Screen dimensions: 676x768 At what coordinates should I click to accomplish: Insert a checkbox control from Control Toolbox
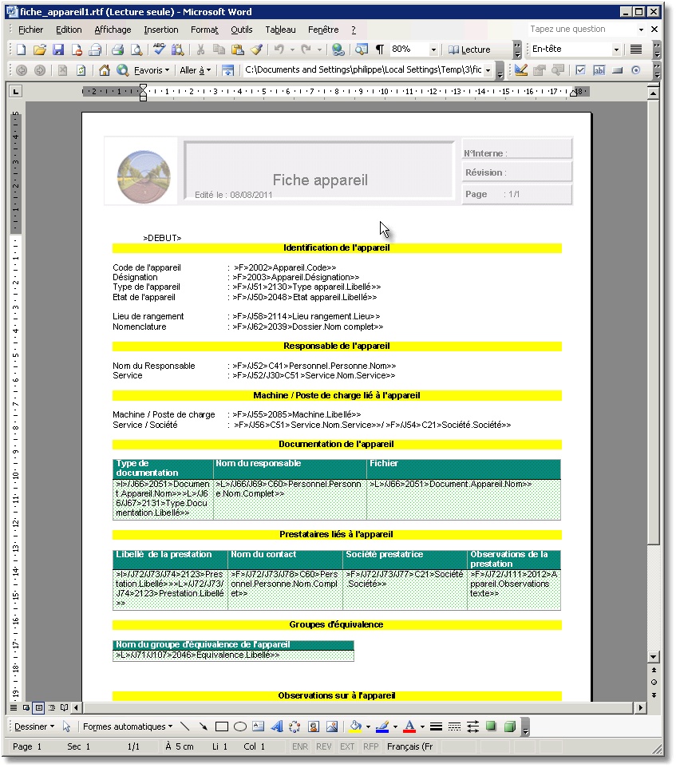click(580, 70)
